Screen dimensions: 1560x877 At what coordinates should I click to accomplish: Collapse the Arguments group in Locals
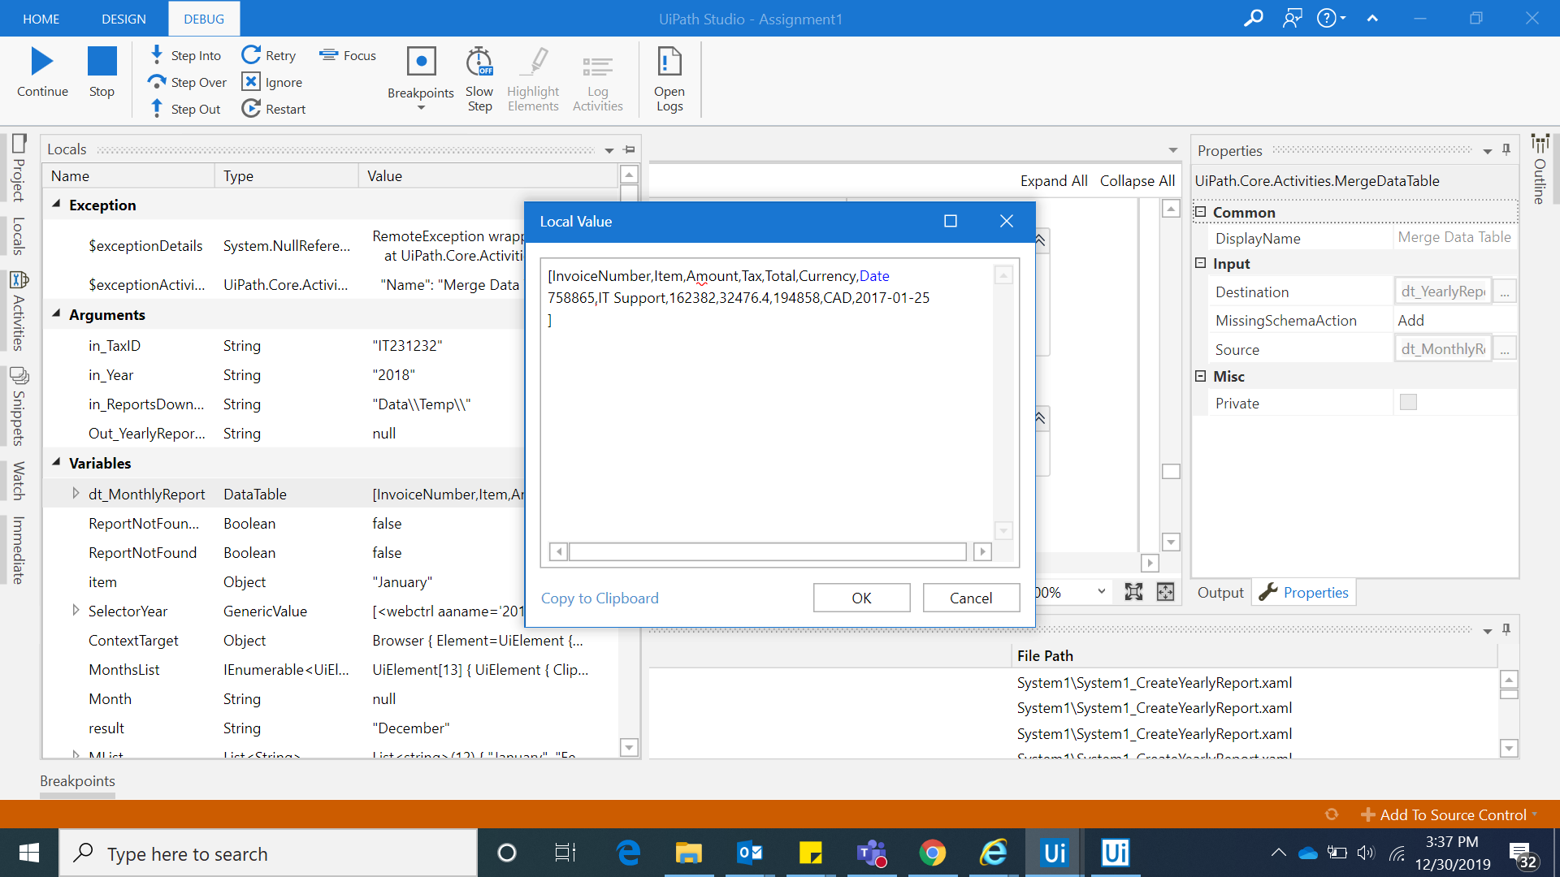click(x=56, y=314)
